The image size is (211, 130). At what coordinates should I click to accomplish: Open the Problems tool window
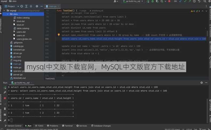click(x=52, y=126)
